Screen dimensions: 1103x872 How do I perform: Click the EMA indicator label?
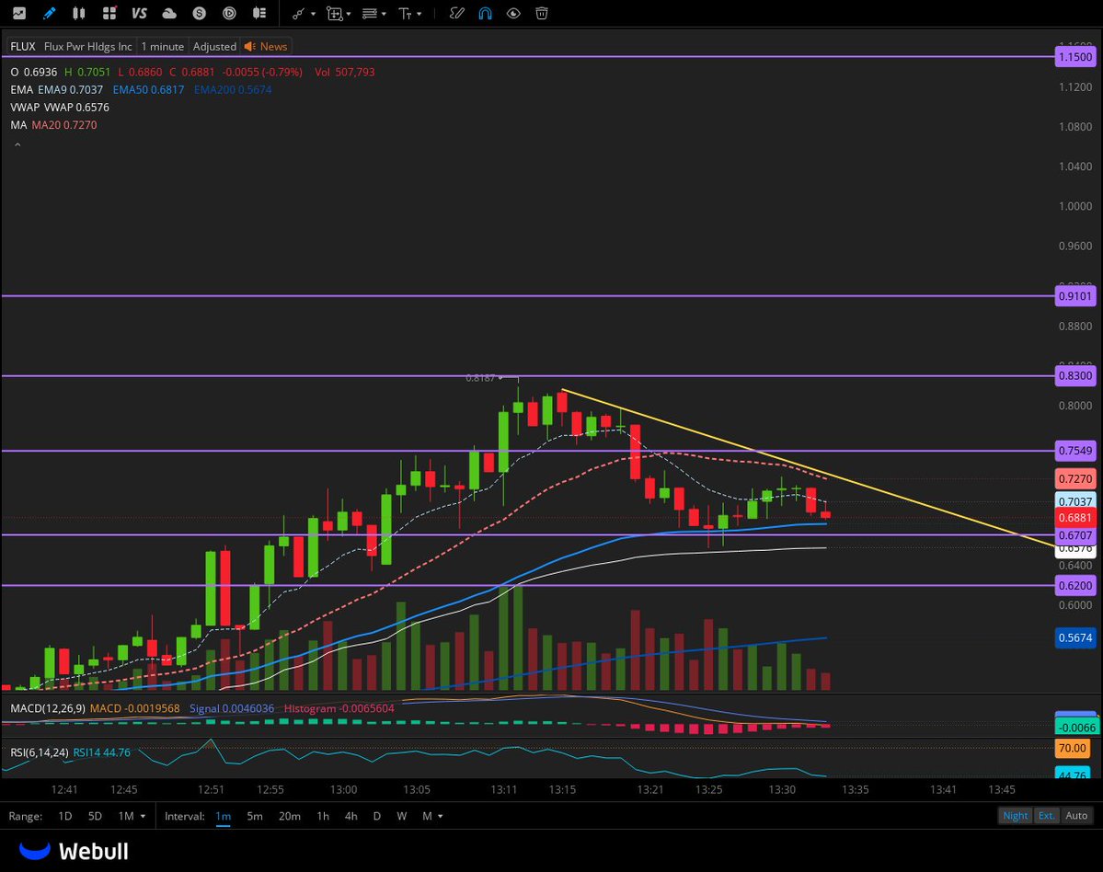click(x=22, y=89)
